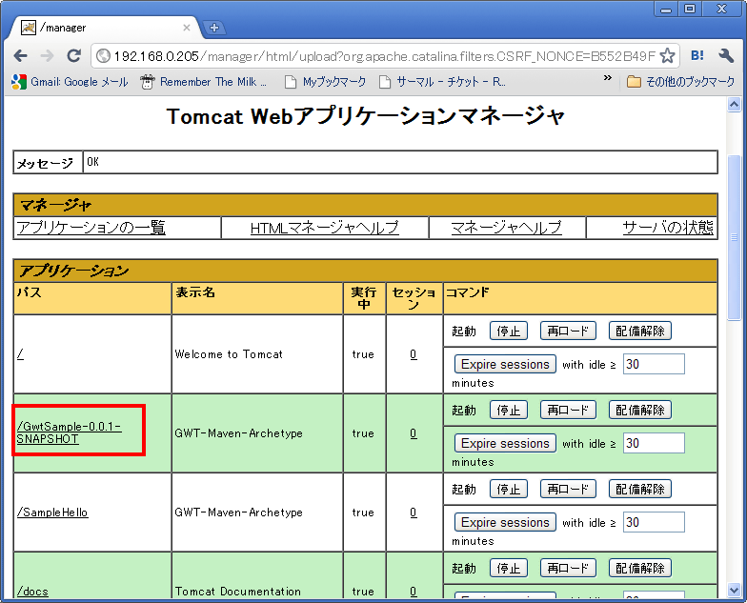
Task: Open その他のブックマーク folder
Action: coord(680,82)
